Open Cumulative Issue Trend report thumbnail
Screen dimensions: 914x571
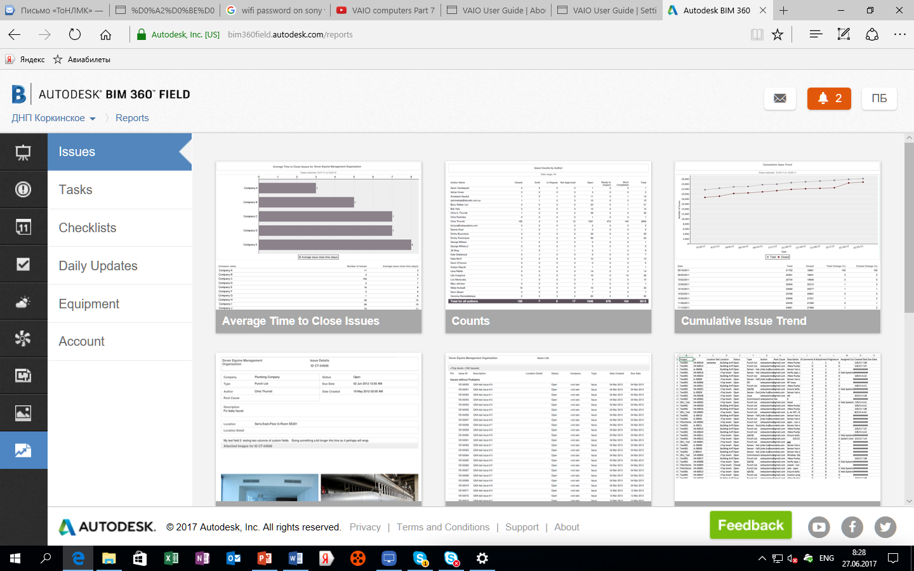click(778, 247)
